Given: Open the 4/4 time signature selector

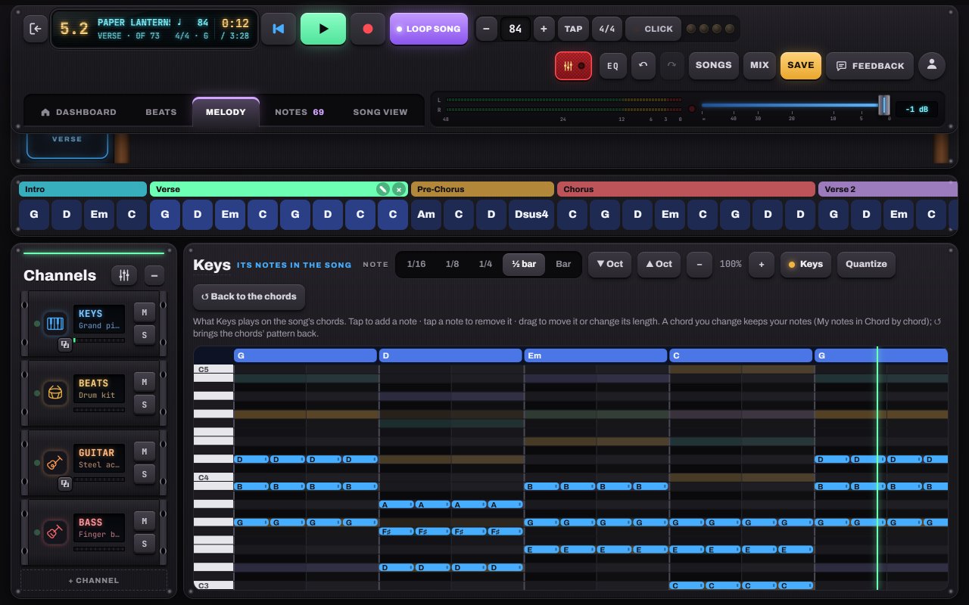Looking at the screenshot, I should (x=607, y=29).
